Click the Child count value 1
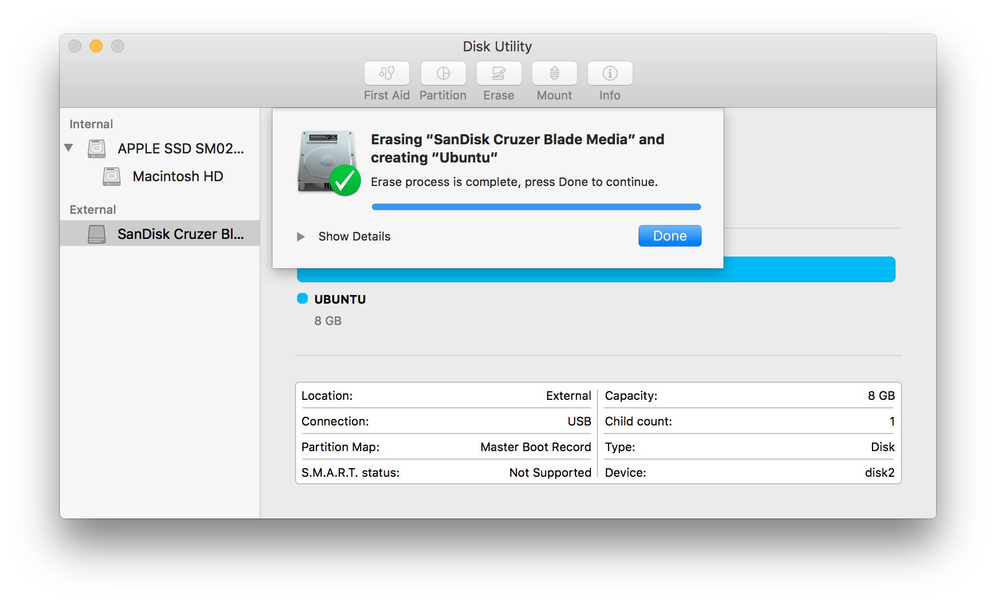The height and width of the screenshot is (604, 996). (x=892, y=421)
